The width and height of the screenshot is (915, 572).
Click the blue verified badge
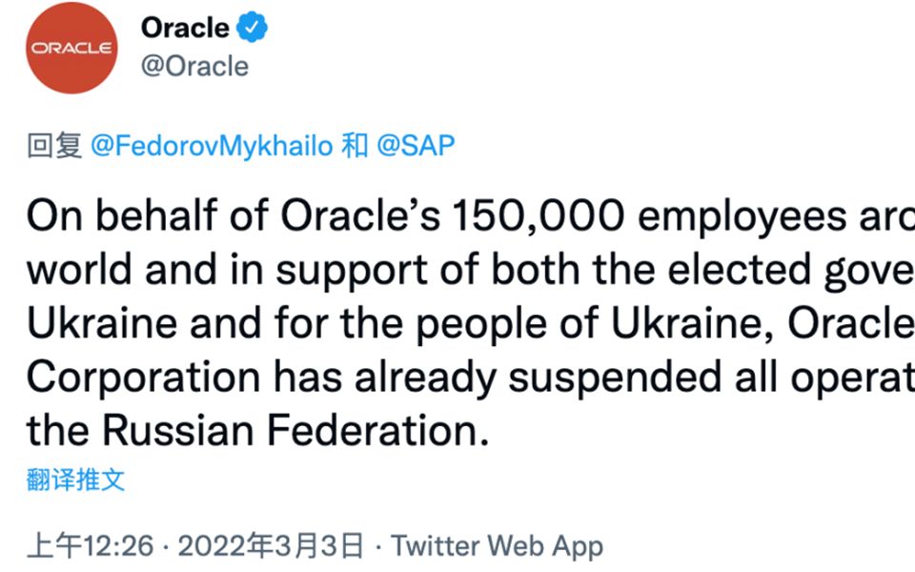252,30
